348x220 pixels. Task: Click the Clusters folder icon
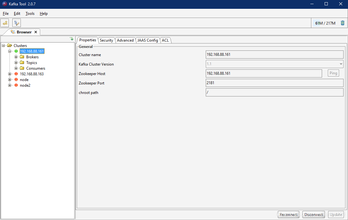pyautogui.click(x=9, y=45)
